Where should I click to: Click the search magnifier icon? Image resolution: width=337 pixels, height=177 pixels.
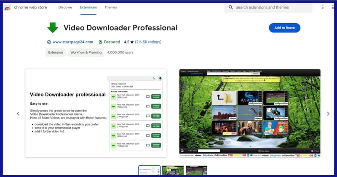(x=230, y=7)
